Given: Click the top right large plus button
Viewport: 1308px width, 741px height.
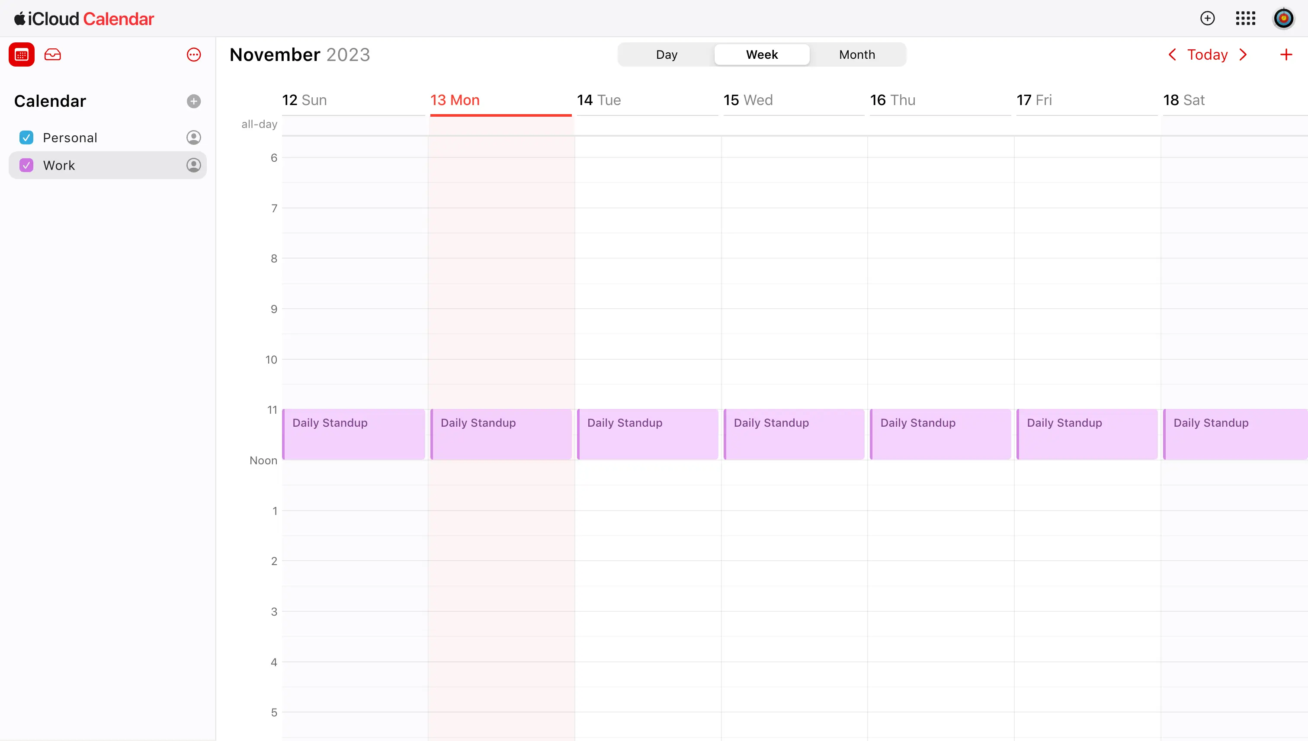Looking at the screenshot, I should tap(1286, 55).
